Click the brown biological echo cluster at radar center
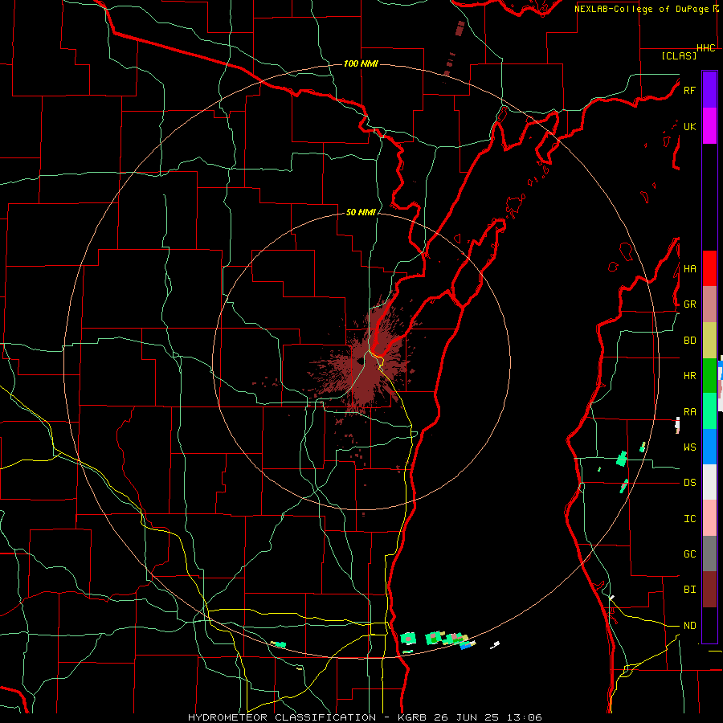This screenshot has width=723, height=723. (x=364, y=364)
